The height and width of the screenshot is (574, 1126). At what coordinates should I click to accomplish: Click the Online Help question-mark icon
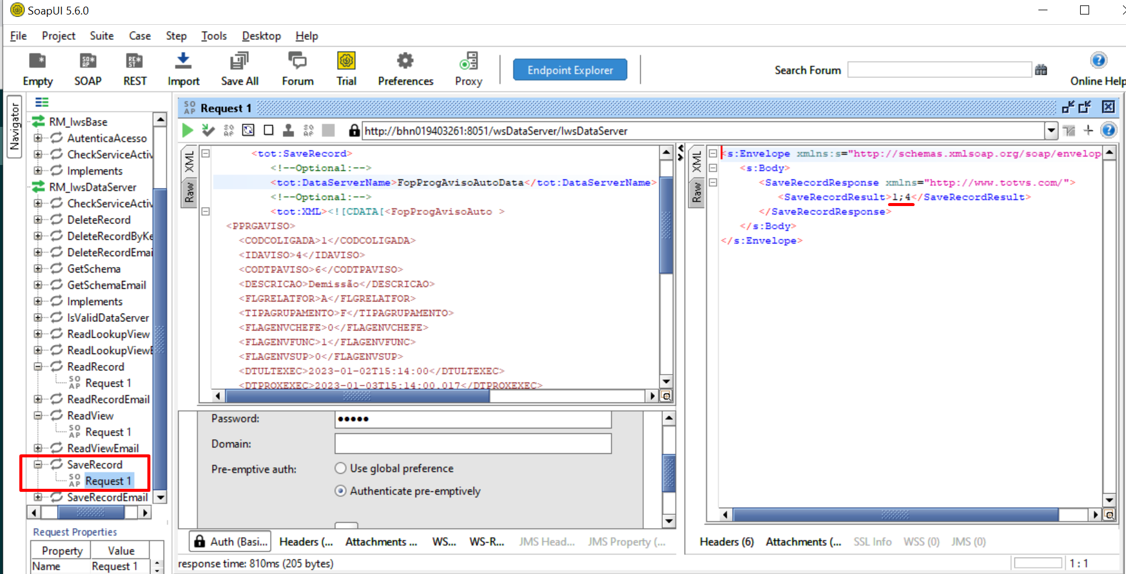click(x=1098, y=60)
